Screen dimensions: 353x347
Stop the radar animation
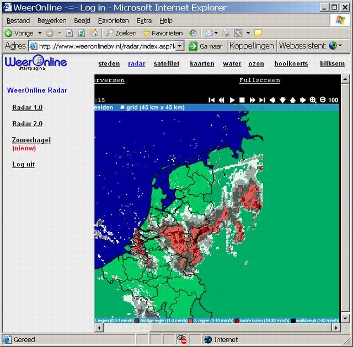point(242,100)
